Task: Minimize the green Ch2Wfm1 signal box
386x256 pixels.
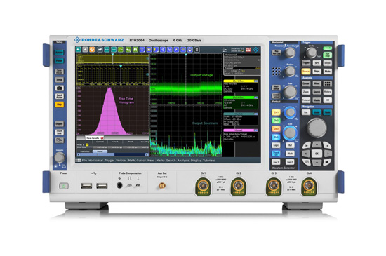Action: click(255, 97)
